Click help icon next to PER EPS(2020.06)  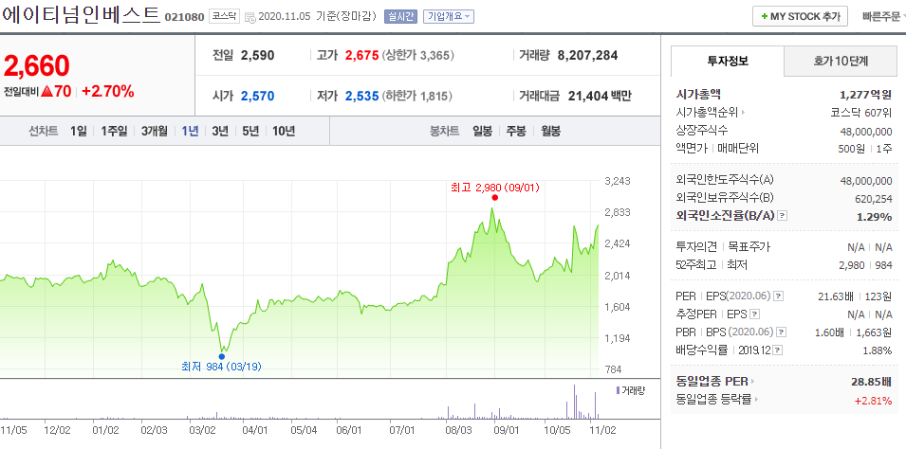779,296
